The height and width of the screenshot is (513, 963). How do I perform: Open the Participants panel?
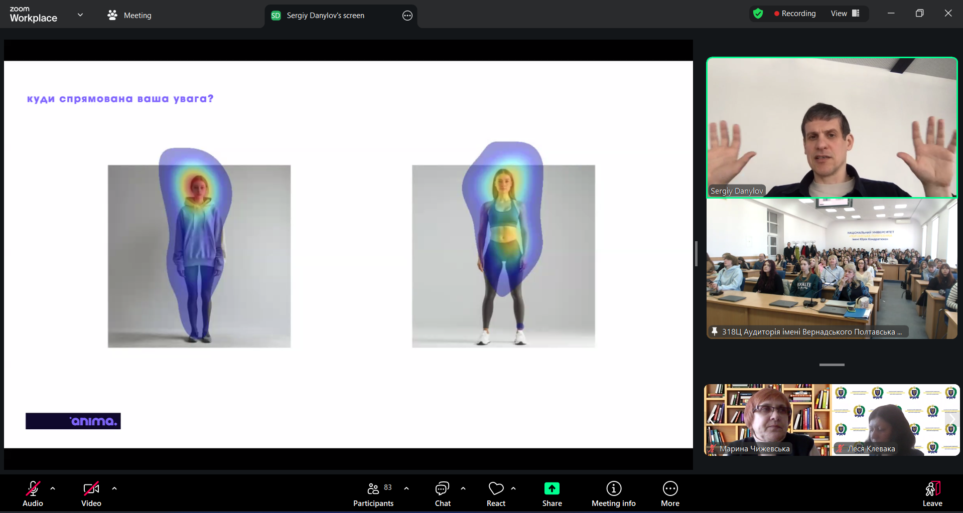pos(373,494)
